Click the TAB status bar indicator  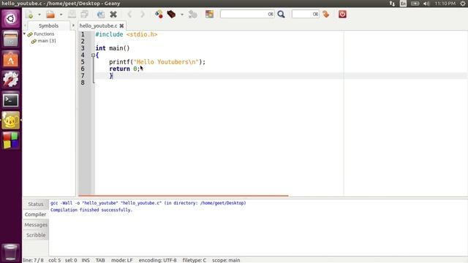(x=100, y=260)
